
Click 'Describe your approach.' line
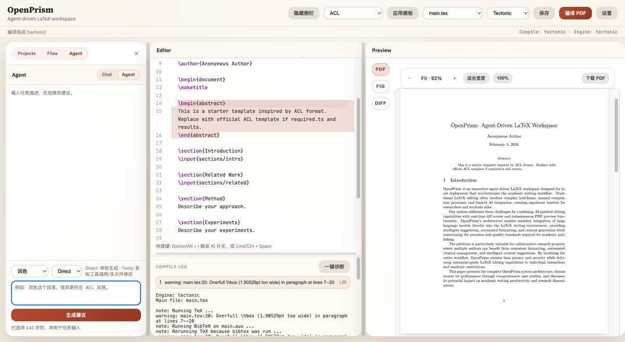click(212, 206)
